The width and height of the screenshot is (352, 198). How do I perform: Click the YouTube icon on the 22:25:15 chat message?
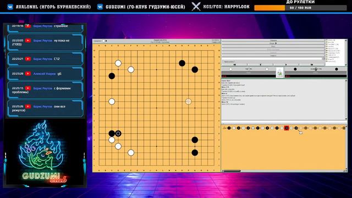click(x=28, y=88)
